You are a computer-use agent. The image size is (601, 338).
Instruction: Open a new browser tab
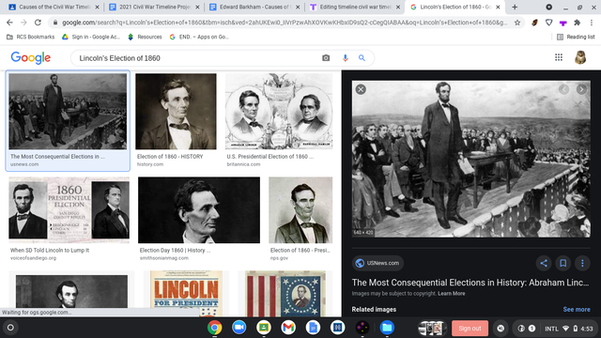(515, 7)
